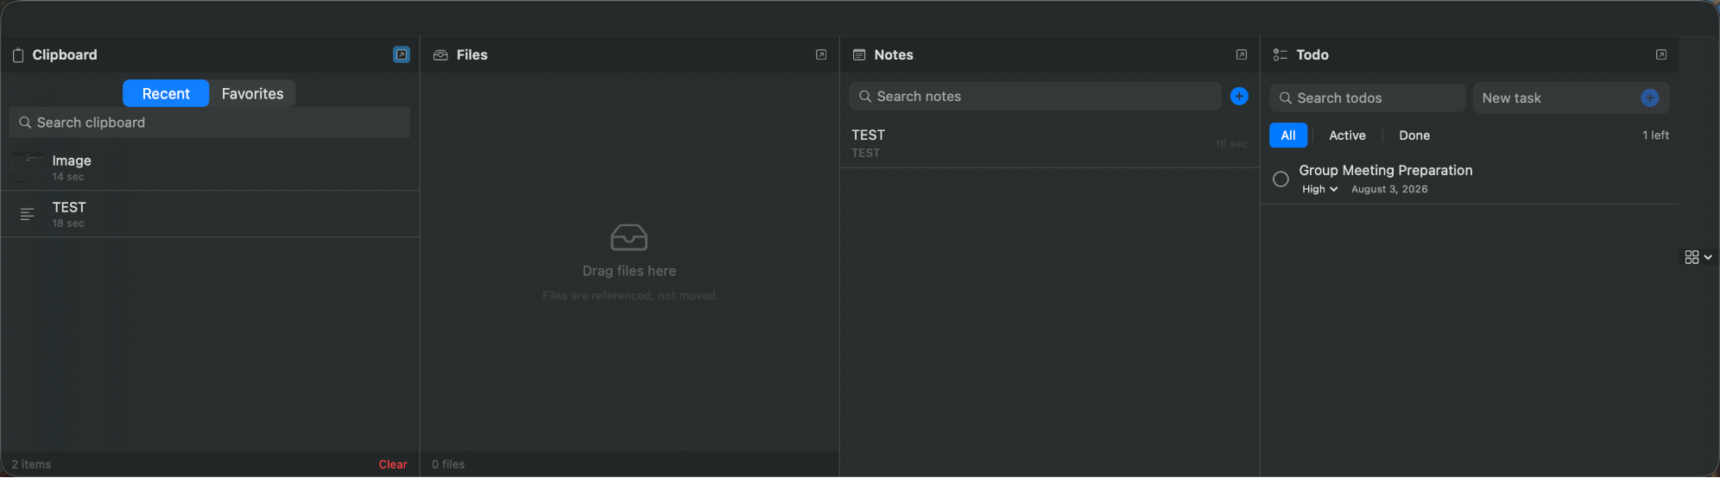The height and width of the screenshot is (478, 1720).
Task: Click the August 3, 2026 due date
Action: [1389, 189]
